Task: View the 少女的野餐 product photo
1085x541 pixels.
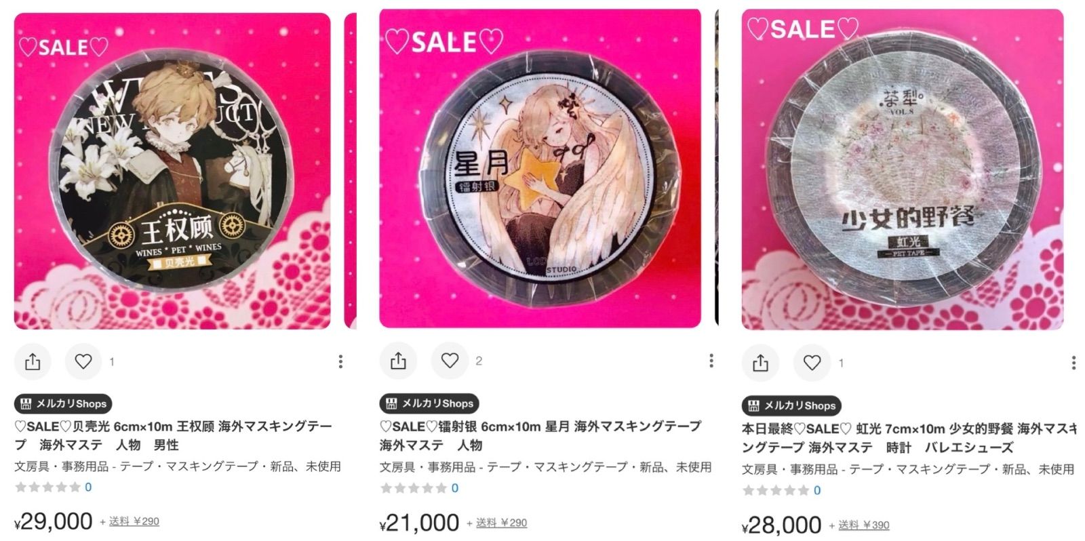Action: pyautogui.click(x=903, y=169)
